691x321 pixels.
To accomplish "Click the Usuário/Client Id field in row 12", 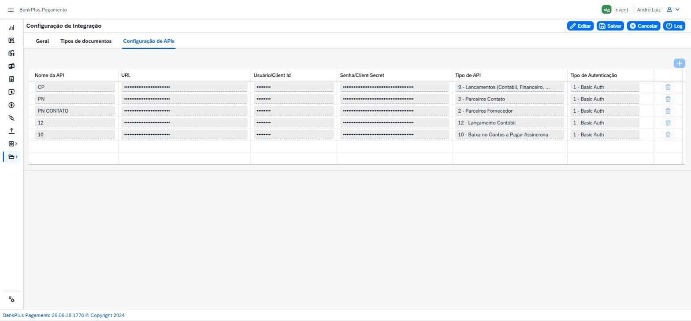I will [293, 123].
